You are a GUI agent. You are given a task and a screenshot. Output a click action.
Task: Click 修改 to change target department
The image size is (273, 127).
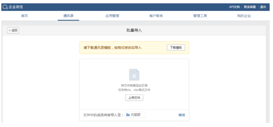click(x=181, y=115)
